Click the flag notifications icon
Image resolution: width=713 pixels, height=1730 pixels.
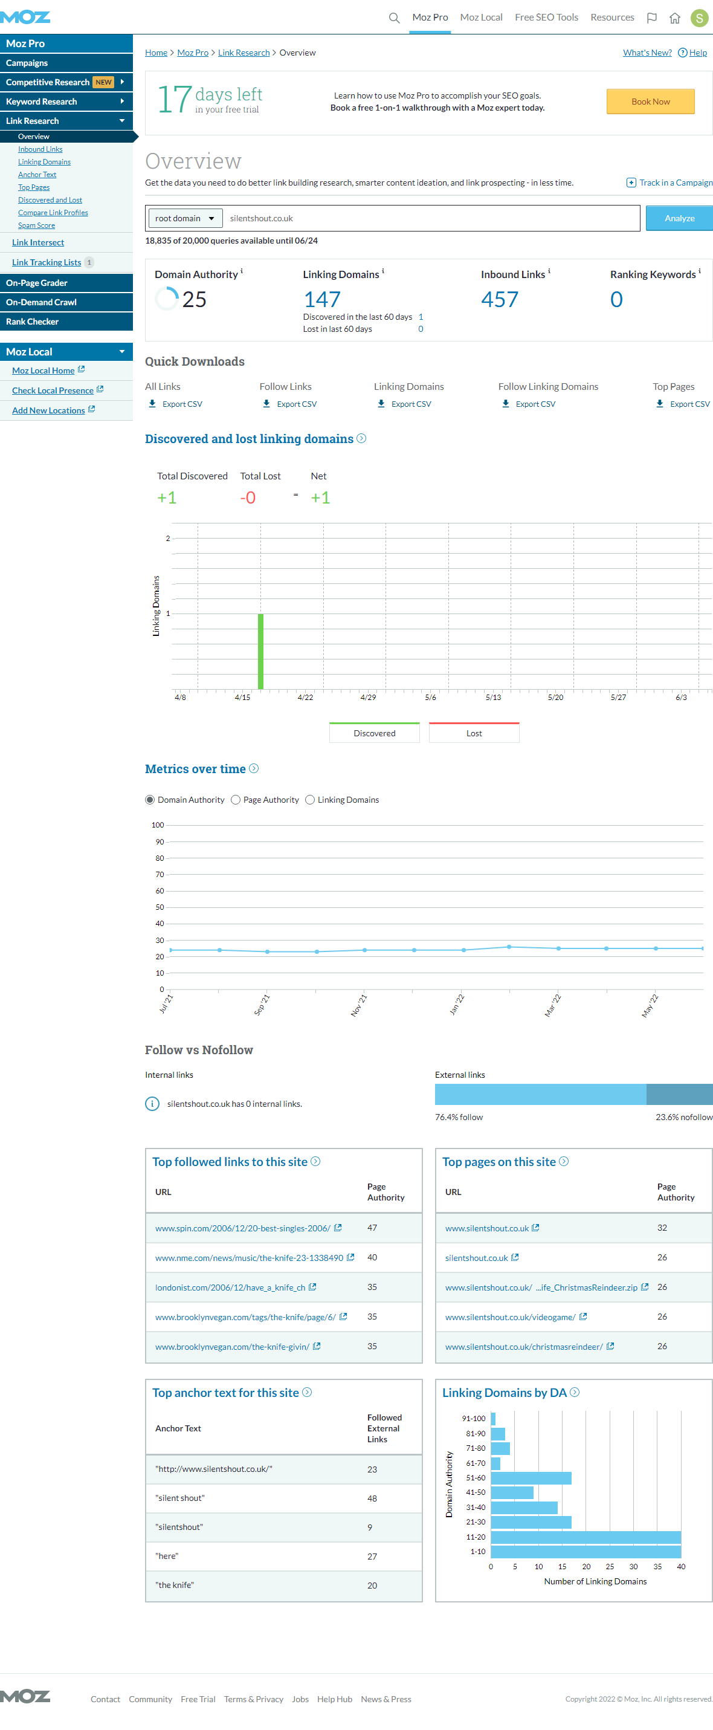tap(651, 18)
